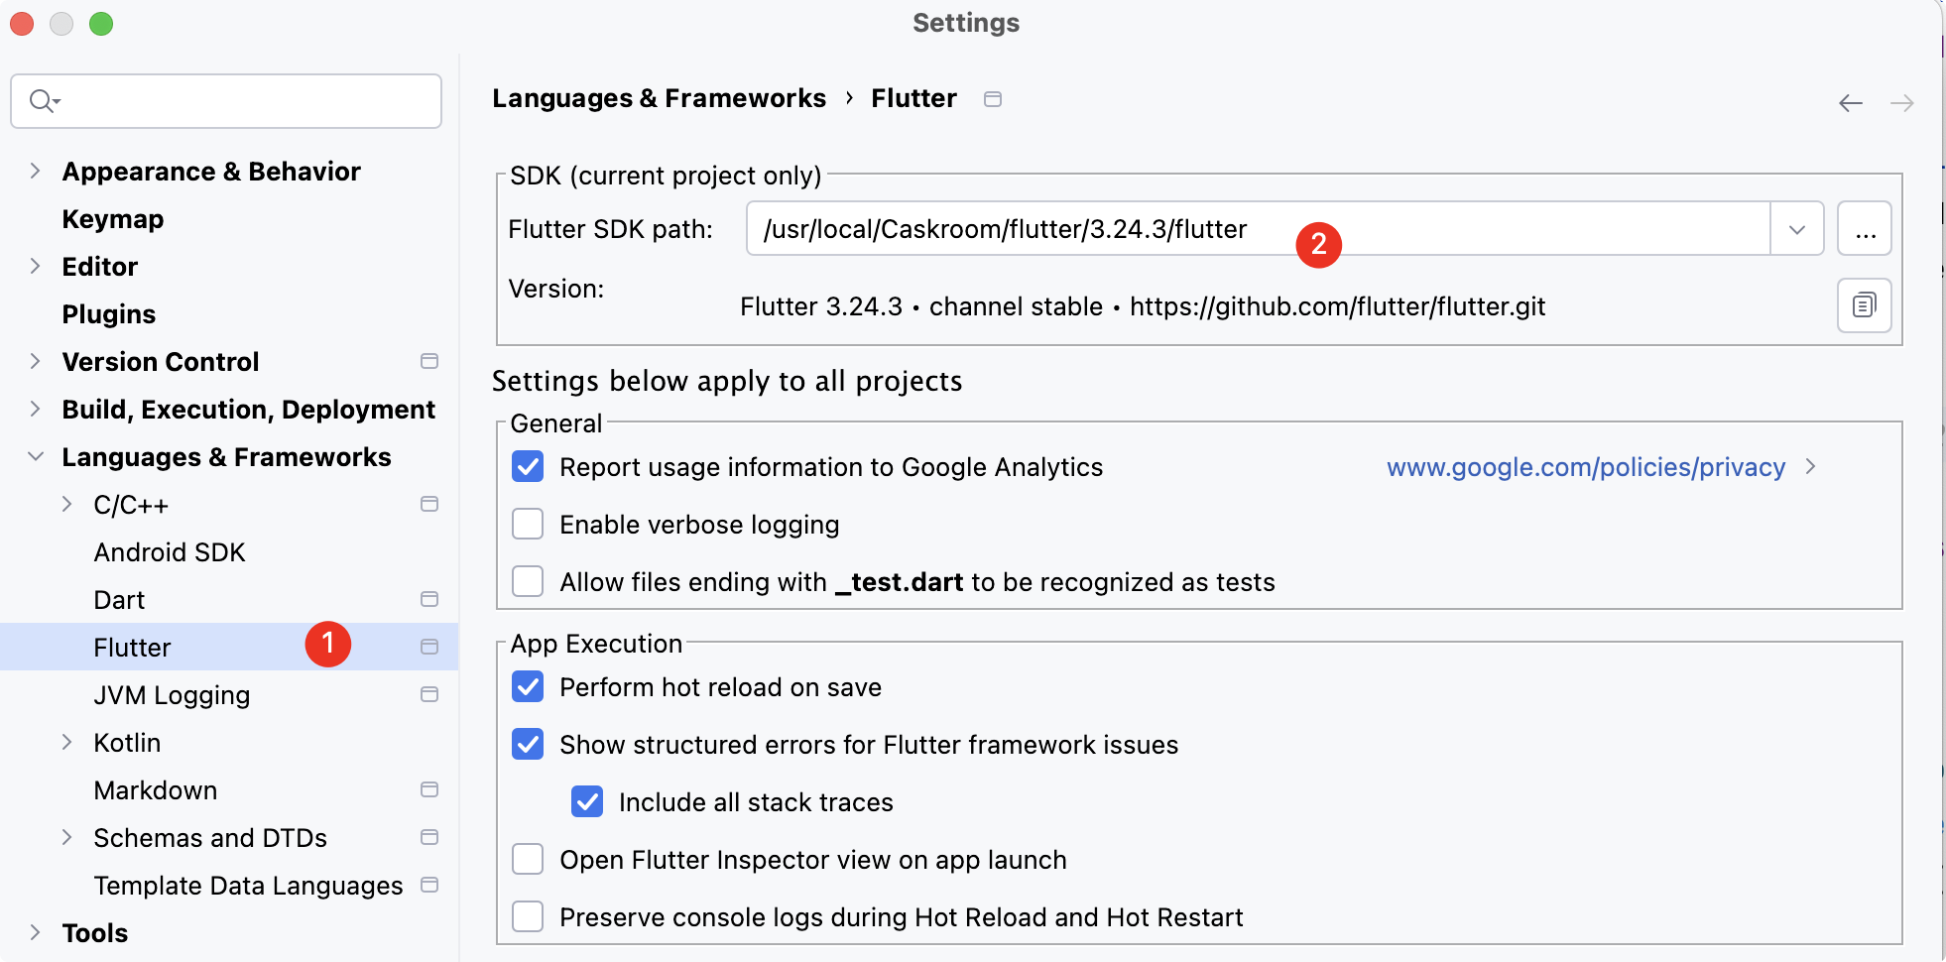Disable Report usage information to Google Analytics

pos(528,467)
